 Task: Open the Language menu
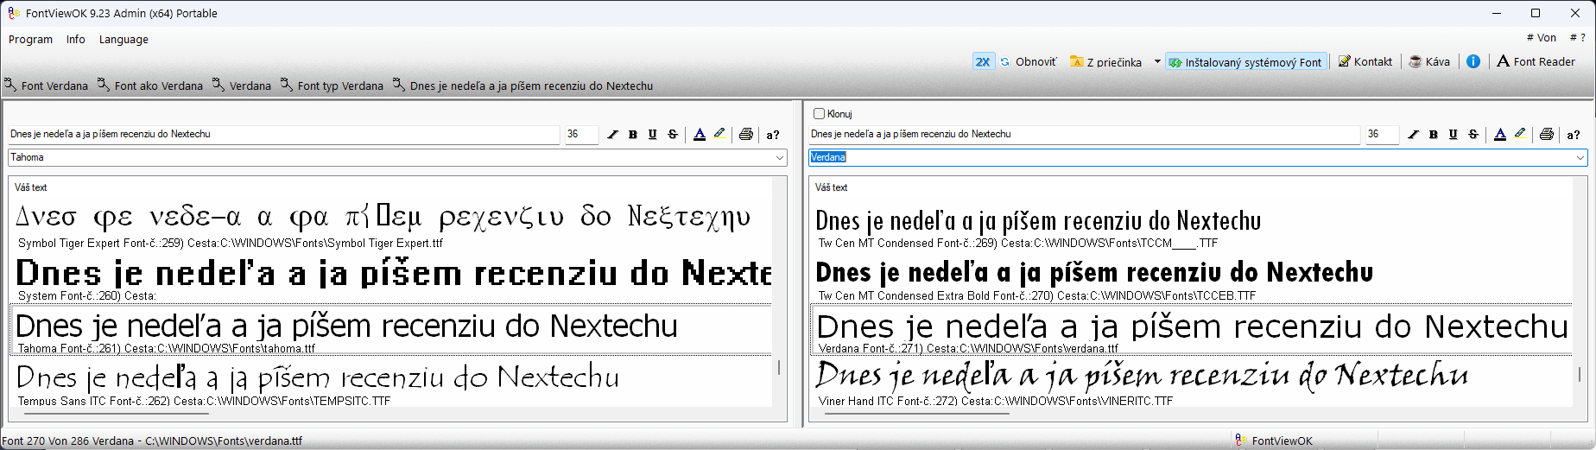pyautogui.click(x=123, y=40)
